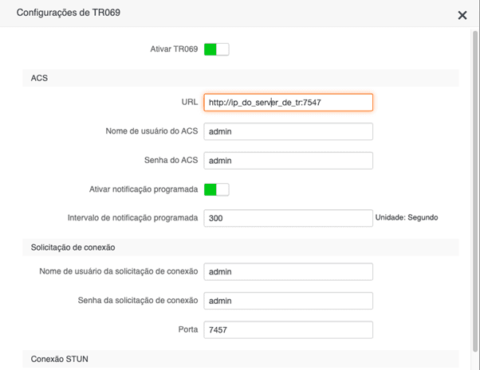Click the URL label text
Screen dimensions: 480x370
point(190,102)
